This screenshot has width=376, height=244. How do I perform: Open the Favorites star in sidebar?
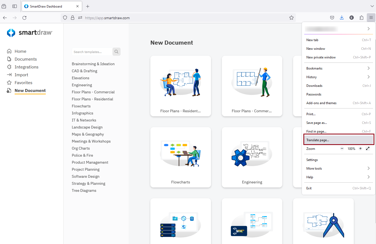(x=9, y=83)
